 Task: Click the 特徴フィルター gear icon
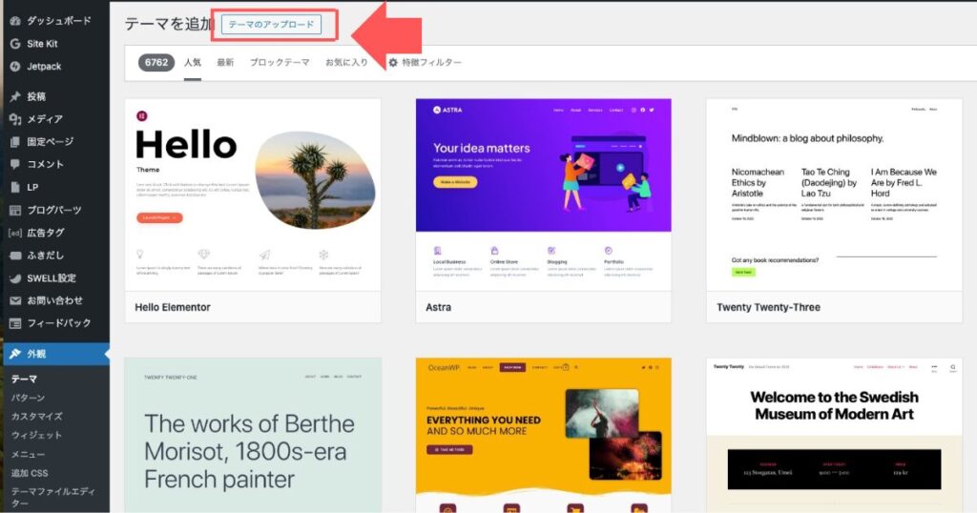click(x=393, y=62)
